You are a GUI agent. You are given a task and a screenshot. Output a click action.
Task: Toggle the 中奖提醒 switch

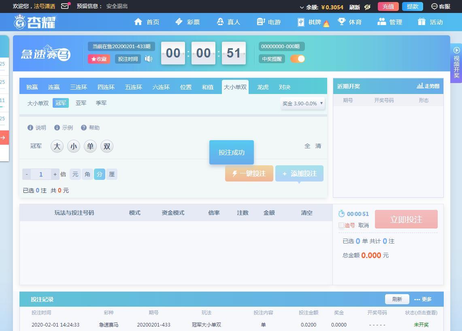coord(298,59)
